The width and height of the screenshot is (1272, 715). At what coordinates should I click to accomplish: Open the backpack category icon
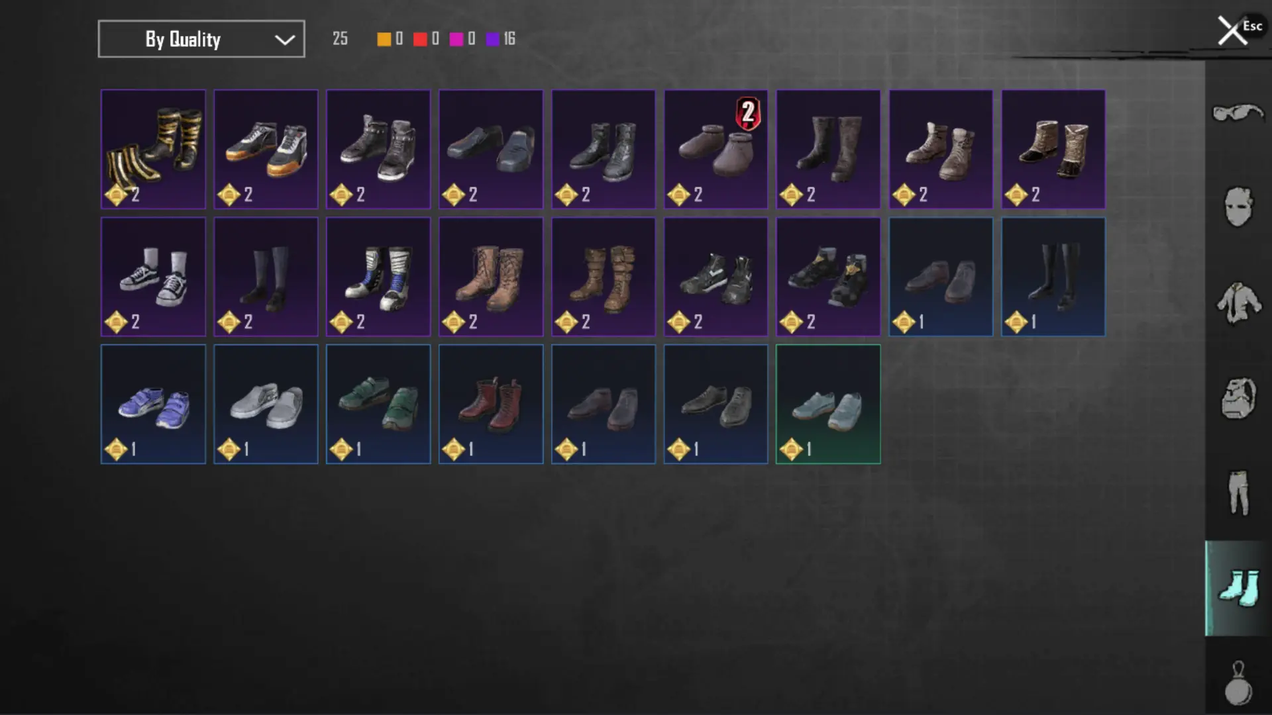[1238, 398]
